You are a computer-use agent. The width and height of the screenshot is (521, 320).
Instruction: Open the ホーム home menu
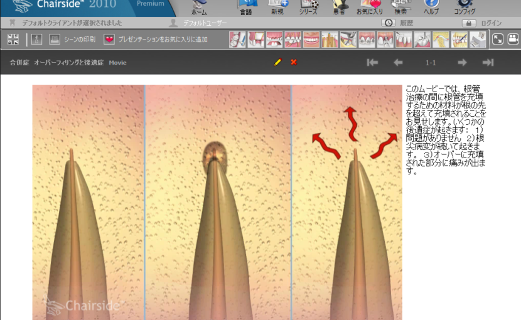(199, 8)
